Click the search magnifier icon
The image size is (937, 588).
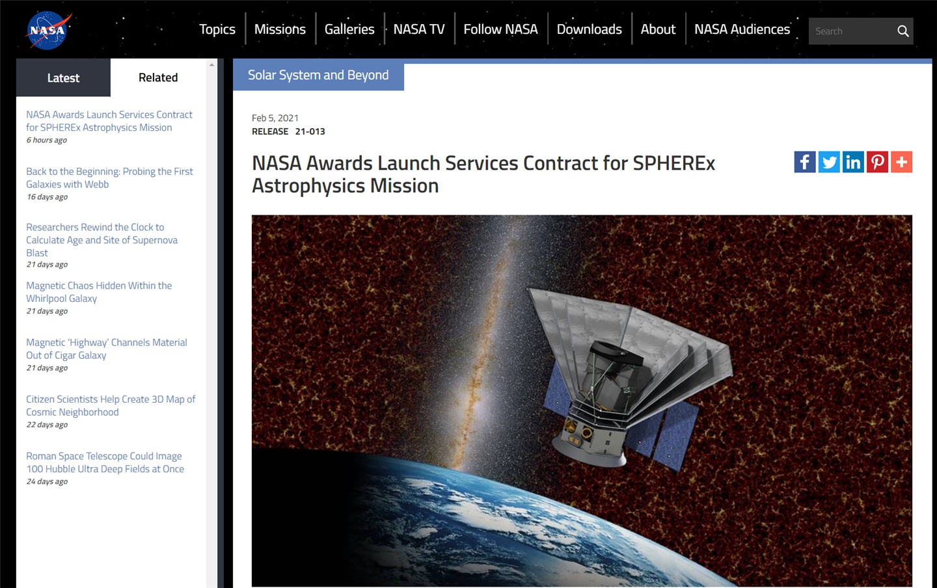point(903,31)
